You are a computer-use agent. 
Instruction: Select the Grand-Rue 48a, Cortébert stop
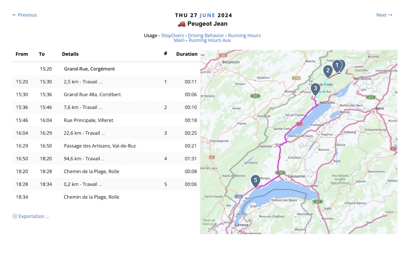[106, 94]
